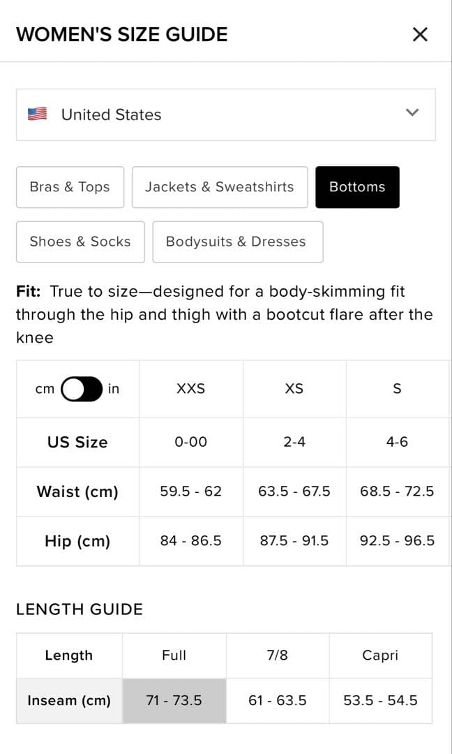
Task: Click the 'in' unit label
Action: pyautogui.click(x=114, y=389)
